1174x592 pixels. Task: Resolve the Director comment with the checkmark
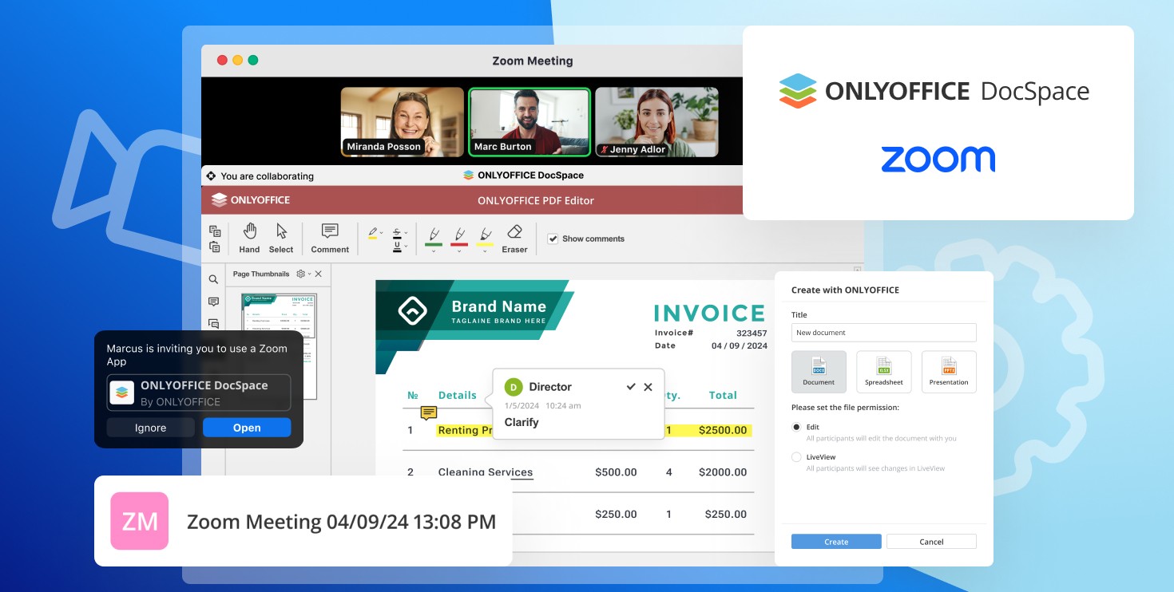pos(631,387)
